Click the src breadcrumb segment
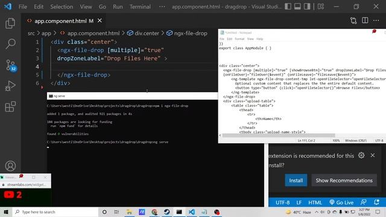 (31, 33)
